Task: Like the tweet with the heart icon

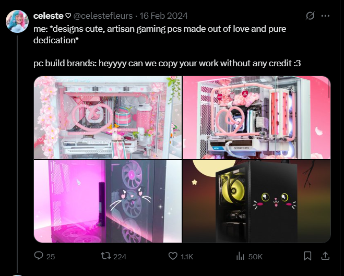Action: click(173, 256)
